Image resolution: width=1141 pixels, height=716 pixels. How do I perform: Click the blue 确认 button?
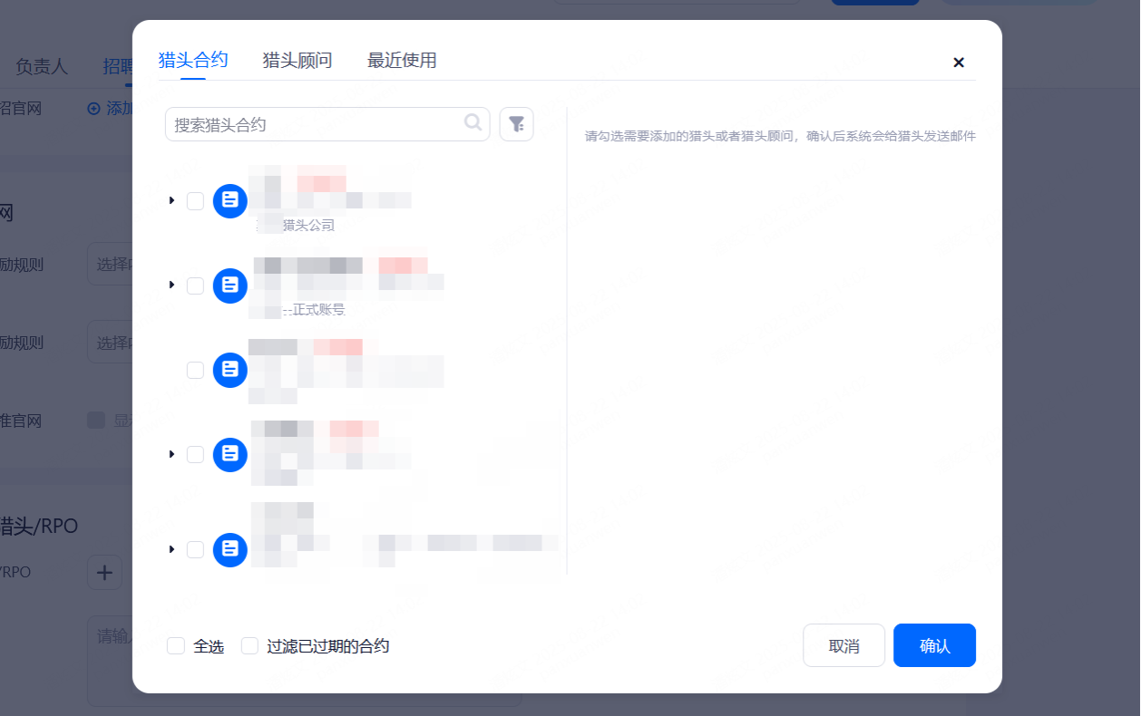934,645
